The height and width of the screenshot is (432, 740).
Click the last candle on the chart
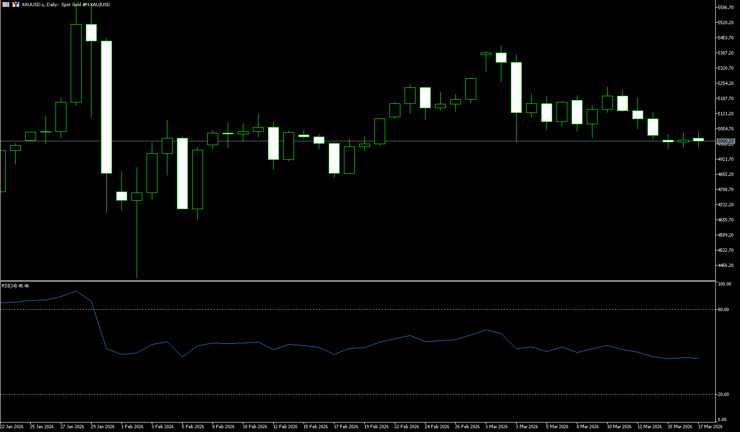(x=698, y=139)
